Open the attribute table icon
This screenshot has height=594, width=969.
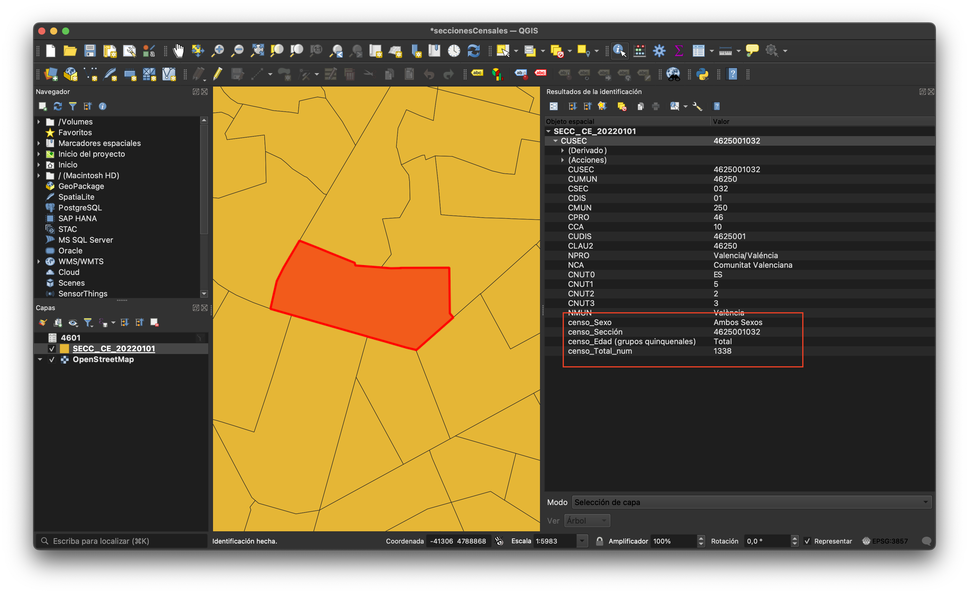(x=698, y=51)
